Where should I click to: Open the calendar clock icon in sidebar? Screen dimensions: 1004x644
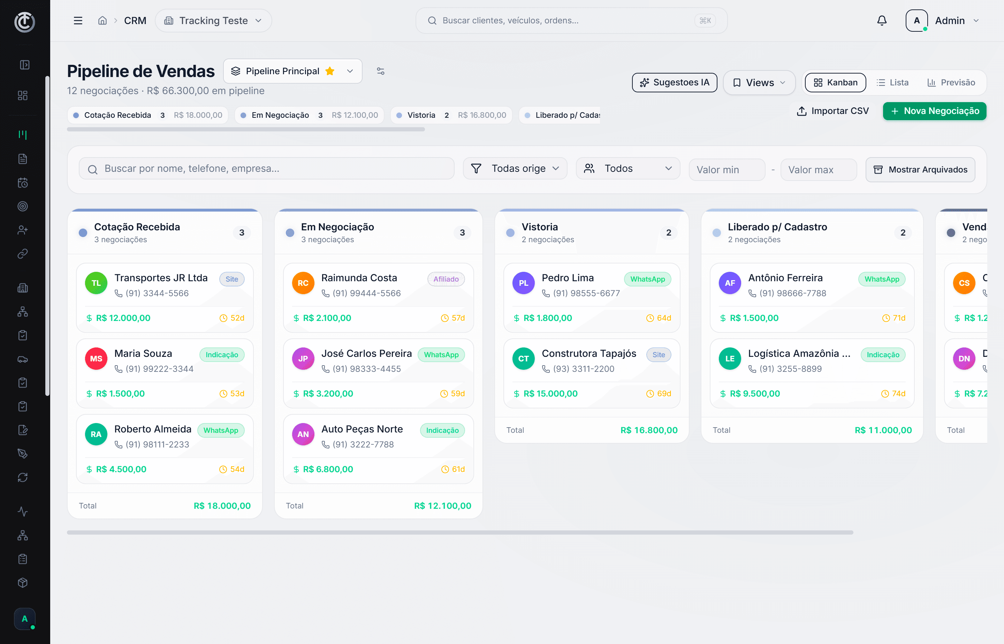23,182
